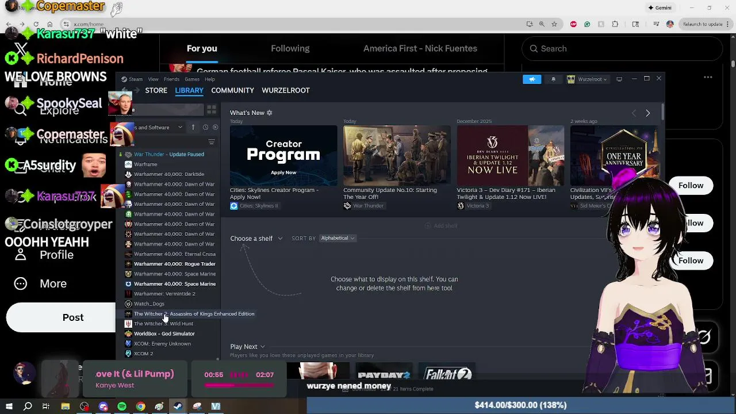Click Relaunch to update in Chrome
This screenshot has height=414, width=736.
click(x=703, y=24)
